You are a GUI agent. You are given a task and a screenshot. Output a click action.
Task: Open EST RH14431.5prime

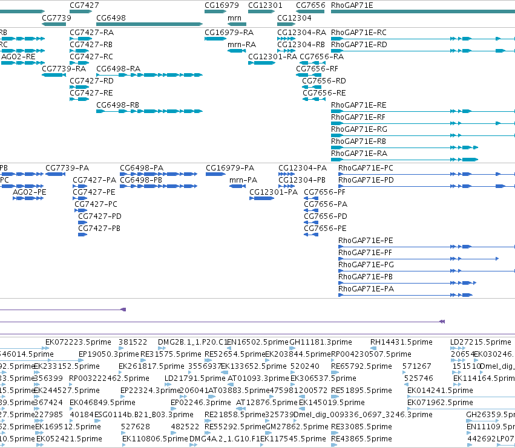coord(401,342)
